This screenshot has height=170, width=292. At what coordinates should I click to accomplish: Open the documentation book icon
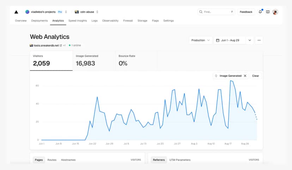point(268,12)
